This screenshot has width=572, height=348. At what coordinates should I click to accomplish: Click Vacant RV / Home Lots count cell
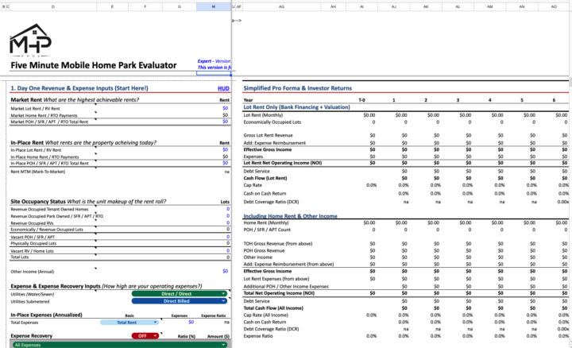pos(228,250)
